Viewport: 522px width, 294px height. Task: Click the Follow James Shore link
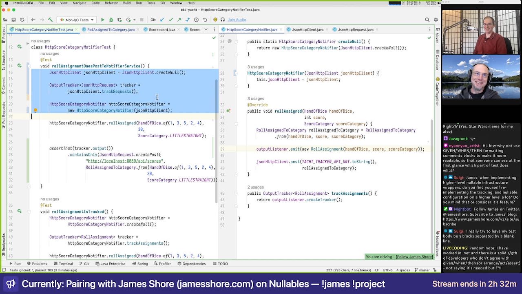pyautogui.click(x=414, y=257)
